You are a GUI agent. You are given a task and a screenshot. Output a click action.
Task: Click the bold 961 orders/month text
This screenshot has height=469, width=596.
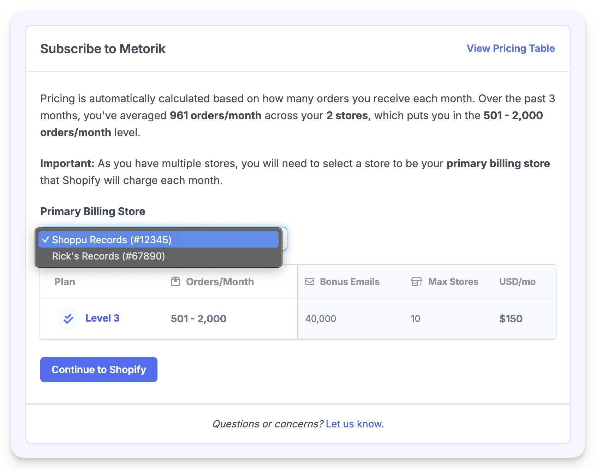click(215, 116)
